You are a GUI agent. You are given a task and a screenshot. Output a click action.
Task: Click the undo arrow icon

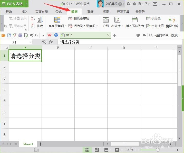32,35
